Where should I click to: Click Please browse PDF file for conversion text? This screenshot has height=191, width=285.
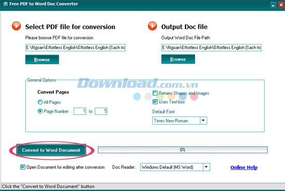click(x=59, y=38)
